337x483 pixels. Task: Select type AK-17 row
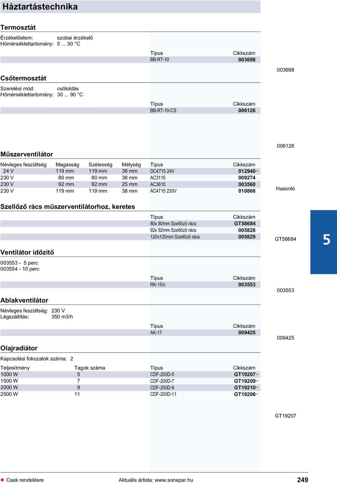pos(130,333)
